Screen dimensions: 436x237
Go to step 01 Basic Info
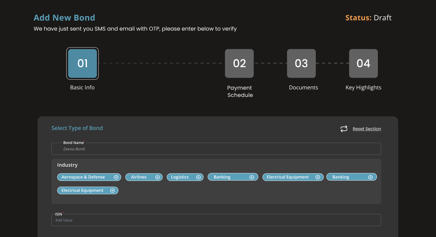point(82,63)
